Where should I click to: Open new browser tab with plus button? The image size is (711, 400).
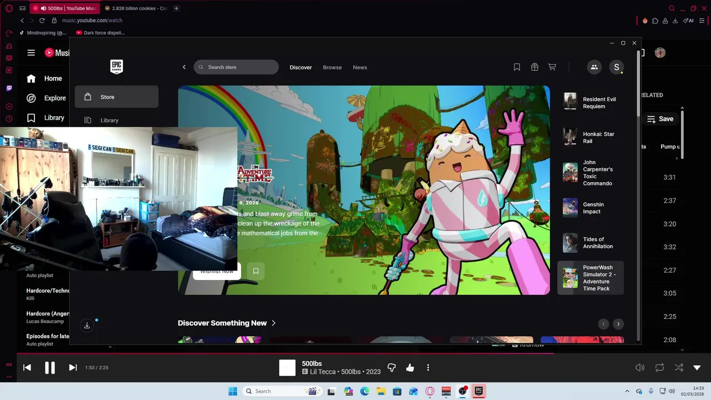[x=176, y=8]
